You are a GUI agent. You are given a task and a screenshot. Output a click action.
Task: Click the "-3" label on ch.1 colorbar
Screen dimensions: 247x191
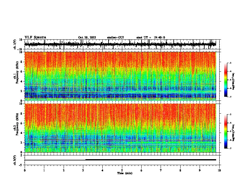click(230, 63)
